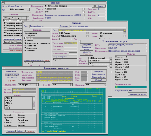Select transition 2.Сверлить
The image size is (151, 136).
click(37, 35)
